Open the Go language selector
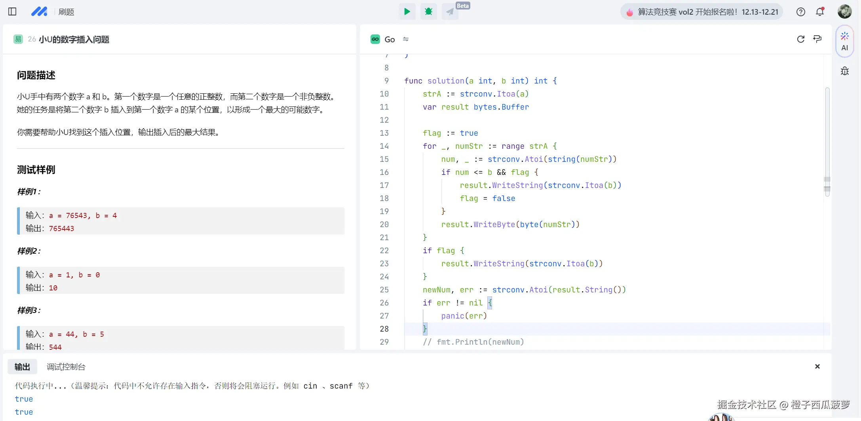The height and width of the screenshot is (421, 861). (x=383, y=39)
